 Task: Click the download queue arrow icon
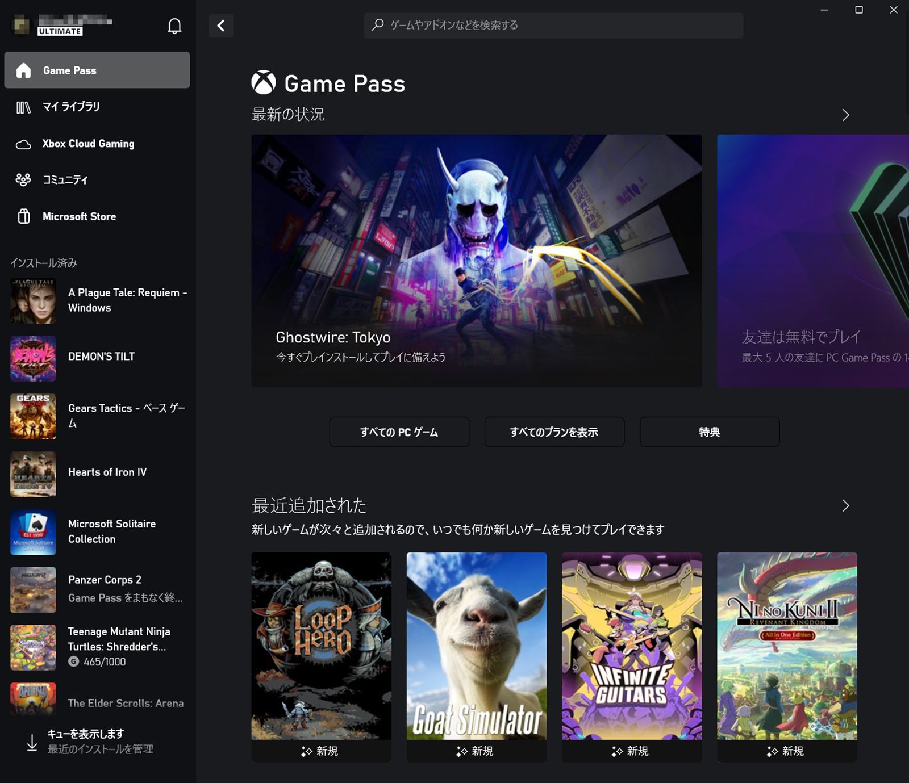click(32, 742)
